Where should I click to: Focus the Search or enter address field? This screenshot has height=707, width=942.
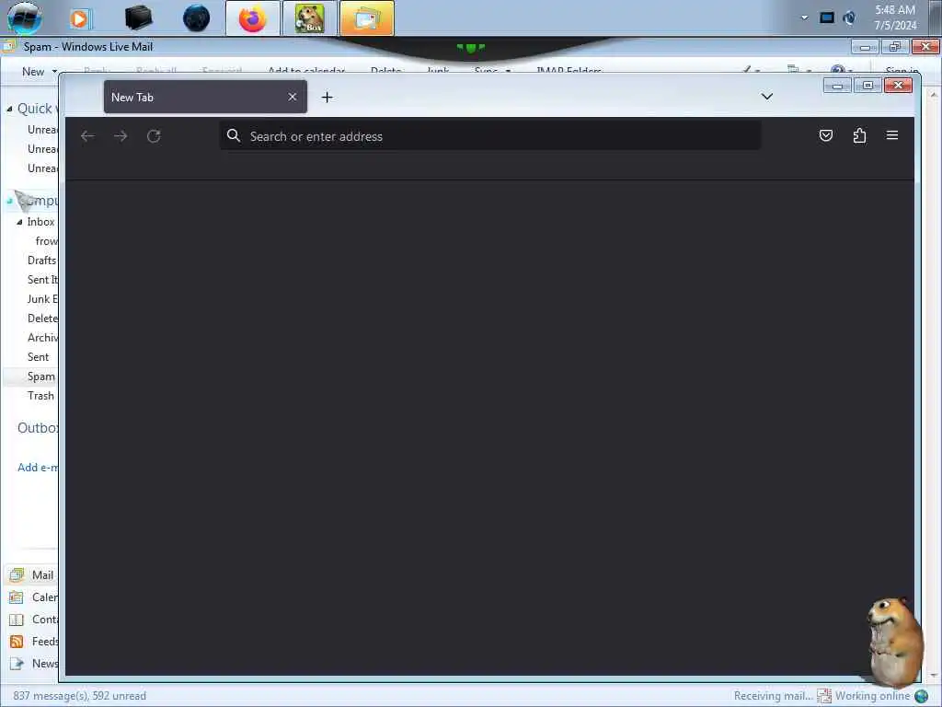pyautogui.click(x=490, y=136)
